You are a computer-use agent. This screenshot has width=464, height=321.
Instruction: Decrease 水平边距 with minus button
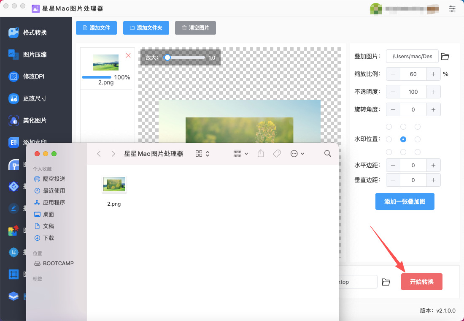pos(393,166)
